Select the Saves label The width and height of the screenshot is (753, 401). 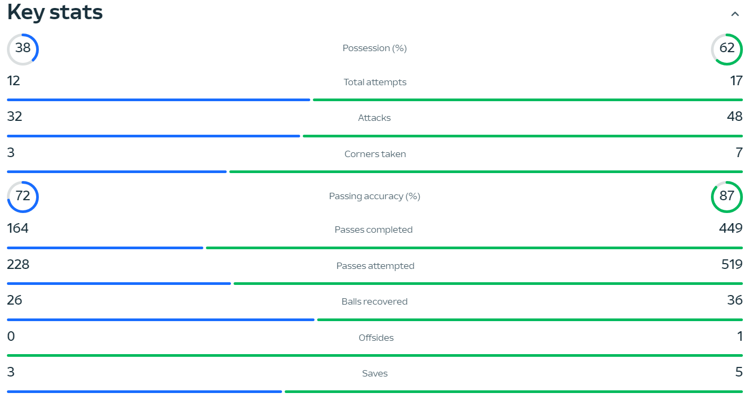375,373
